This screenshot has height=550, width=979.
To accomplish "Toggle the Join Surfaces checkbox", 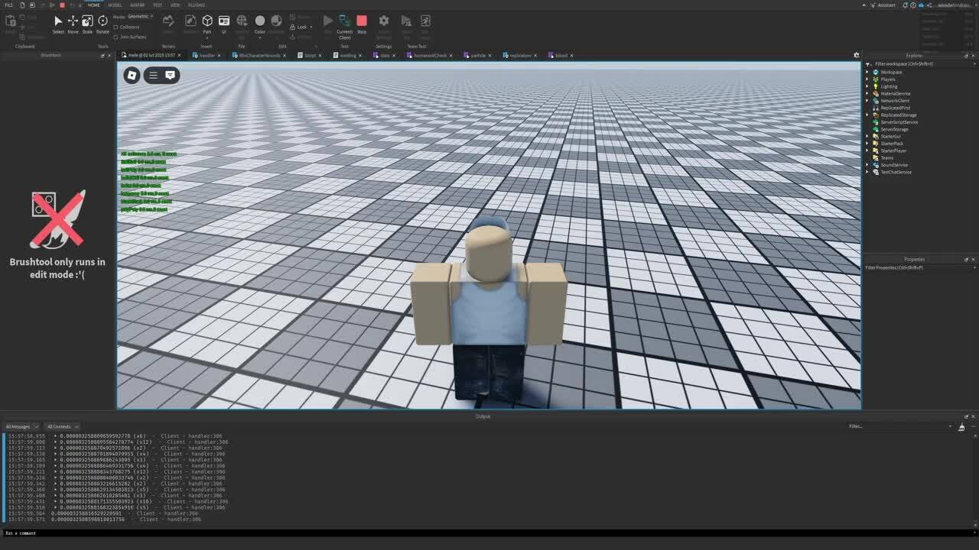I will coord(116,37).
